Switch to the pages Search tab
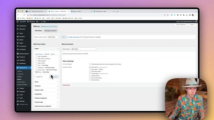The image size is (214, 120). coord(53,54)
